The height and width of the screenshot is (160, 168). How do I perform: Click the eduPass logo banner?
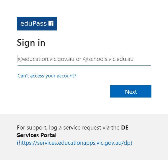[37, 24]
